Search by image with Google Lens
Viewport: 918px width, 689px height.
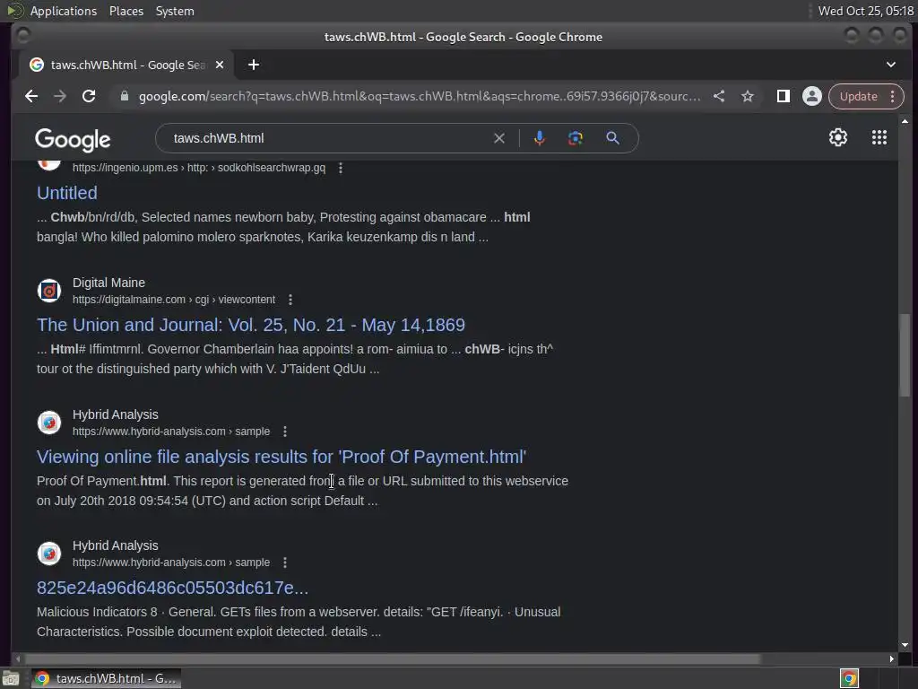pos(576,138)
